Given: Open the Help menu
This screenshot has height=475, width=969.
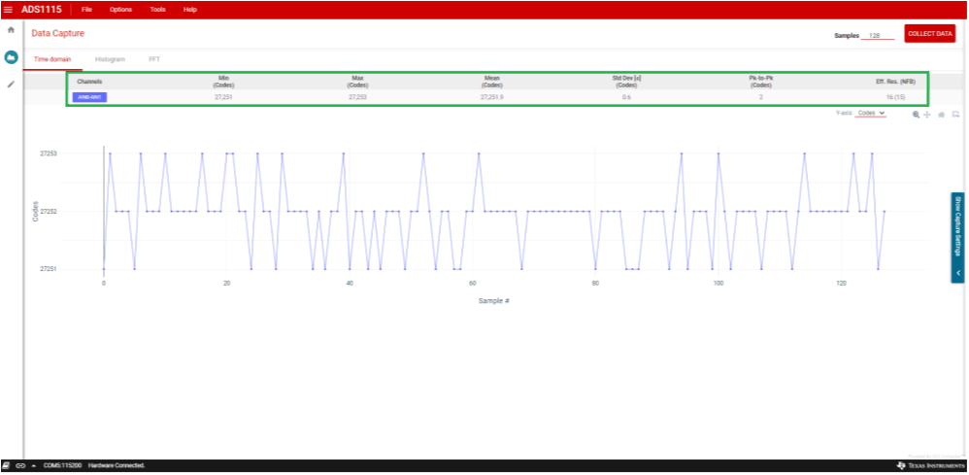Looking at the screenshot, I should (190, 10).
